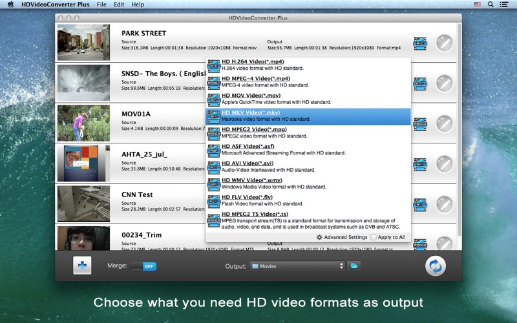Viewport: 517px width, 323px height.
Task: Open the HDVideoConverter Plus menu
Action: coord(56,5)
